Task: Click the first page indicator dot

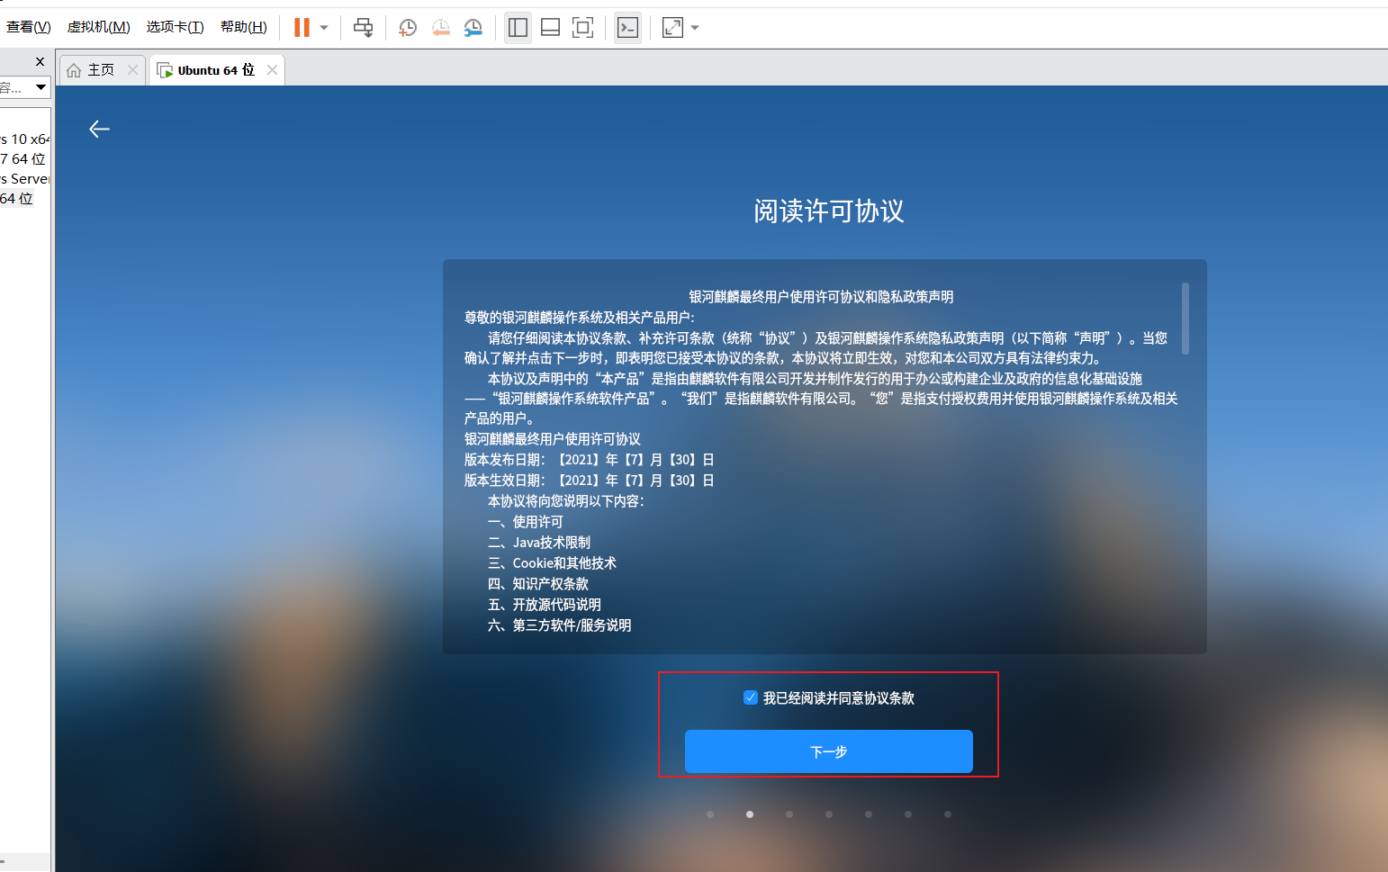Action: [x=710, y=814]
